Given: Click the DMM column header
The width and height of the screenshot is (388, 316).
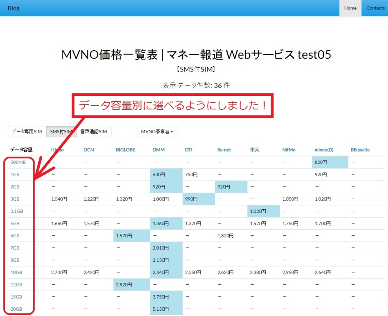Looking at the screenshot, I should (x=159, y=150).
